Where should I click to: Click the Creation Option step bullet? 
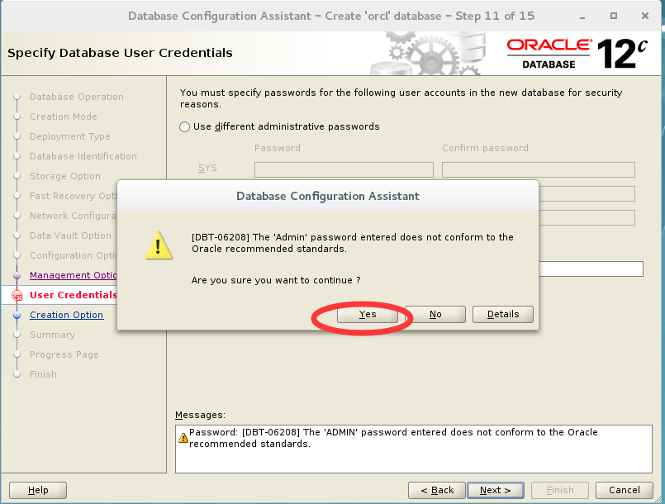tap(17, 316)
